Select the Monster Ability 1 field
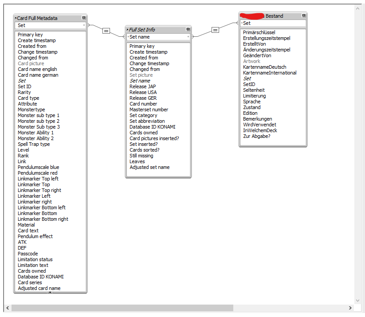Viewport: 365px width, 317px height. 35,133
